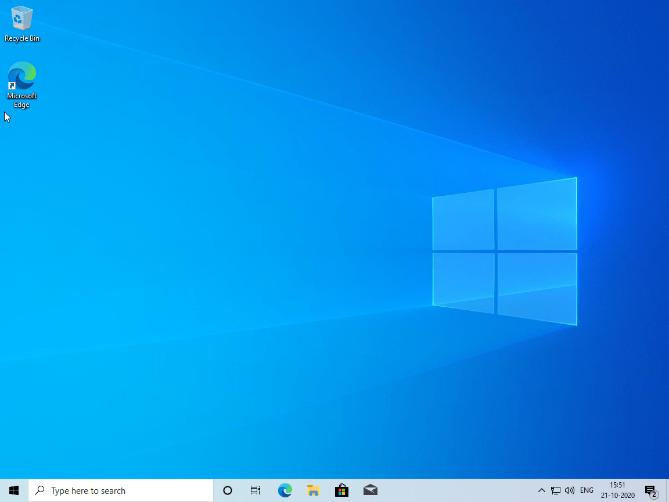Open the ENG input language switcher
The width and height of the screenshot is (669, 502).
(x=587, y=490)
